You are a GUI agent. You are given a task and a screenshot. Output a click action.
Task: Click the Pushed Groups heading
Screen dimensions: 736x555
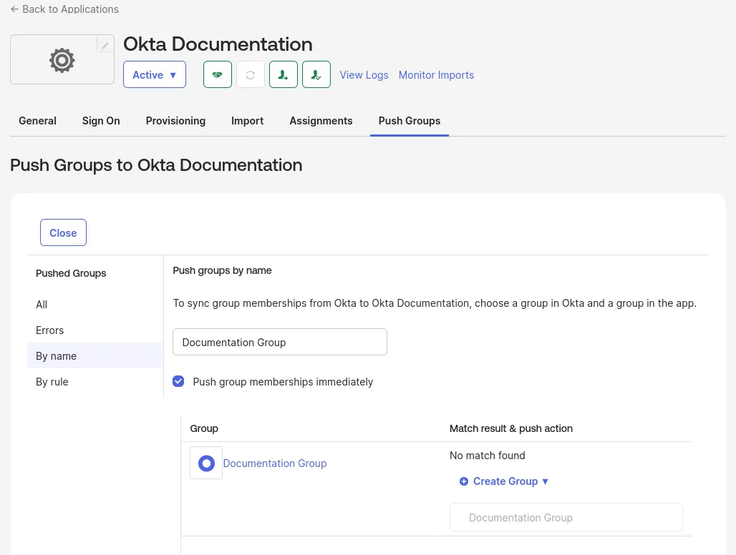pos(71,273)
